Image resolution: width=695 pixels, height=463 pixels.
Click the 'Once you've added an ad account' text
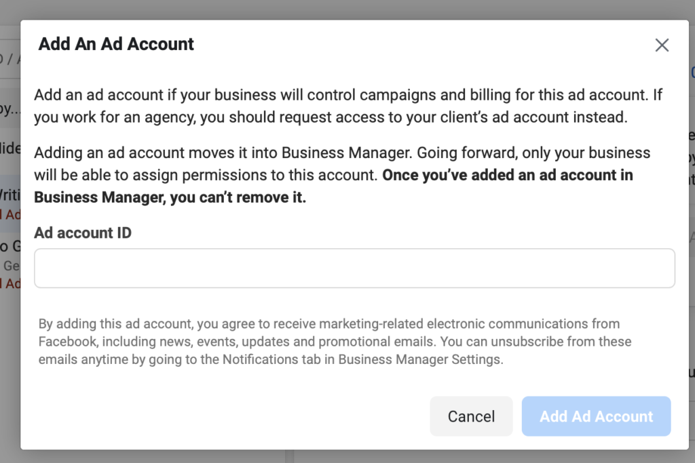point(507,175)
